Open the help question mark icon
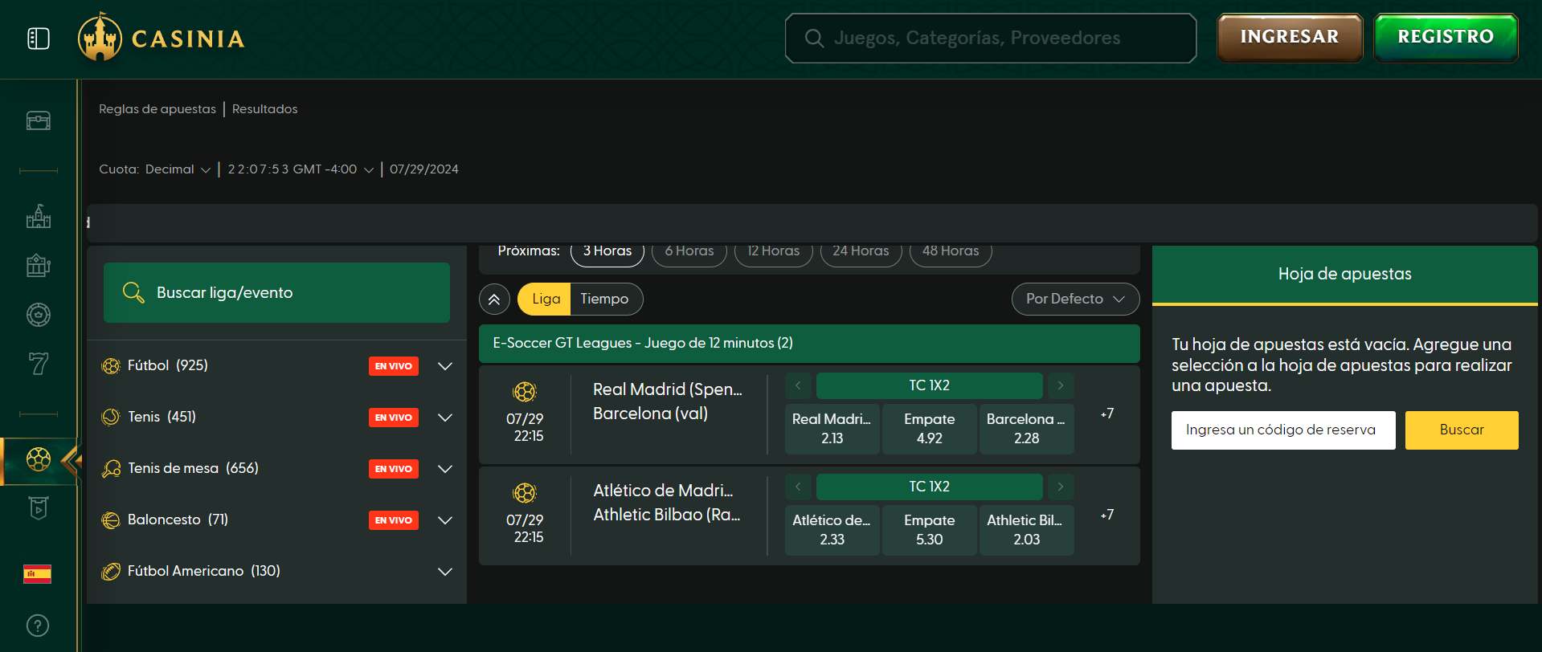1542x652 pixels. pos(38,626)
